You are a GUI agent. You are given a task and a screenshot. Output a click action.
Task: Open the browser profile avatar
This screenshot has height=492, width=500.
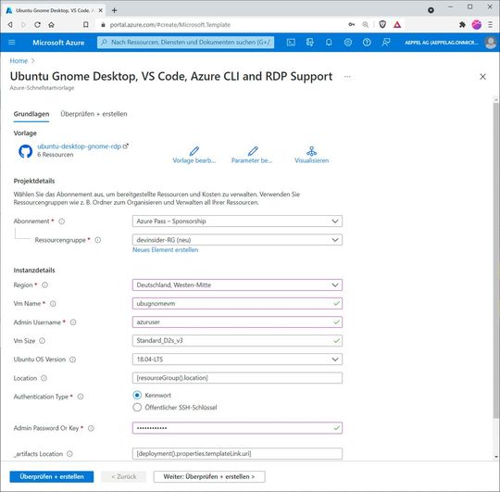477,25
